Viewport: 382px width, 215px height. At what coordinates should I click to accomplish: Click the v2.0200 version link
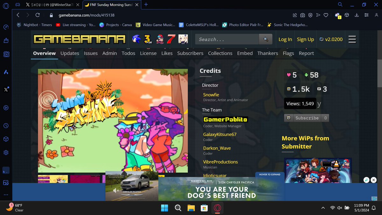point(331,39)
